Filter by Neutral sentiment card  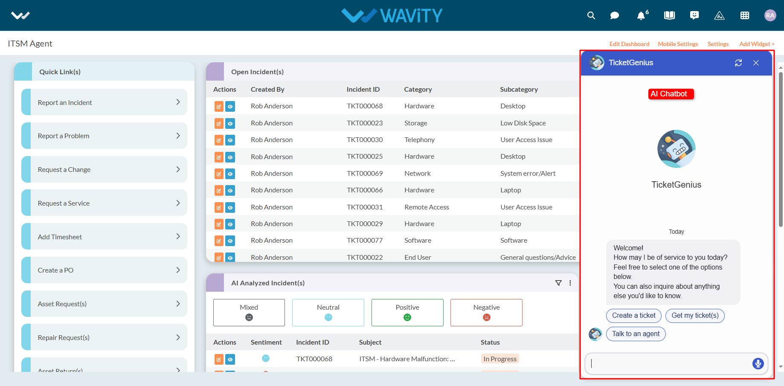328,313
